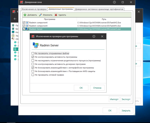Sort by Программа column header
Screen dimensions: 150x123
(49, 19)
